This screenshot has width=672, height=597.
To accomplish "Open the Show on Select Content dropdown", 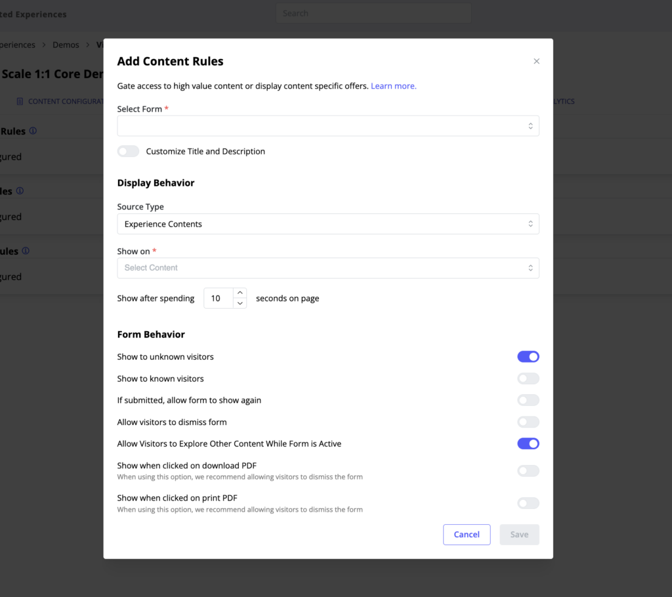I will [328, 268].
